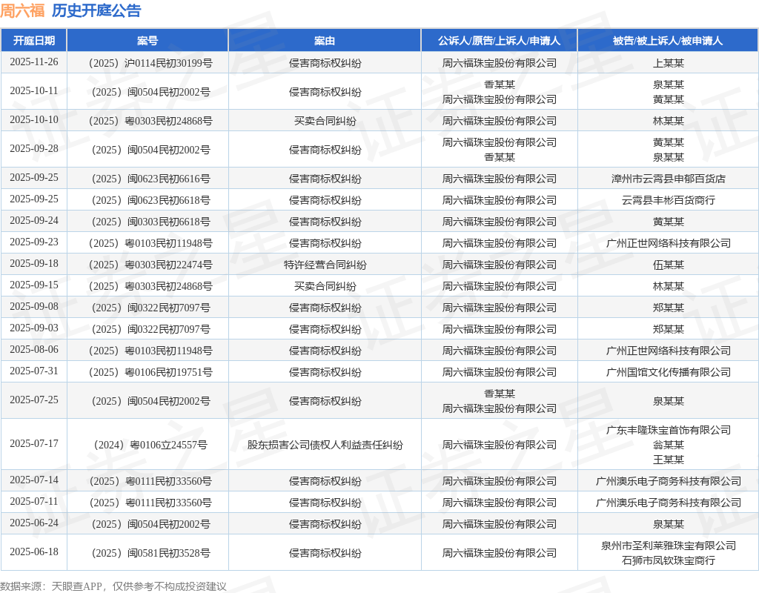759x593 pixels.
Task: Click the date 2025-06-24
Action: pyautogui.click(x=34, y=523)
